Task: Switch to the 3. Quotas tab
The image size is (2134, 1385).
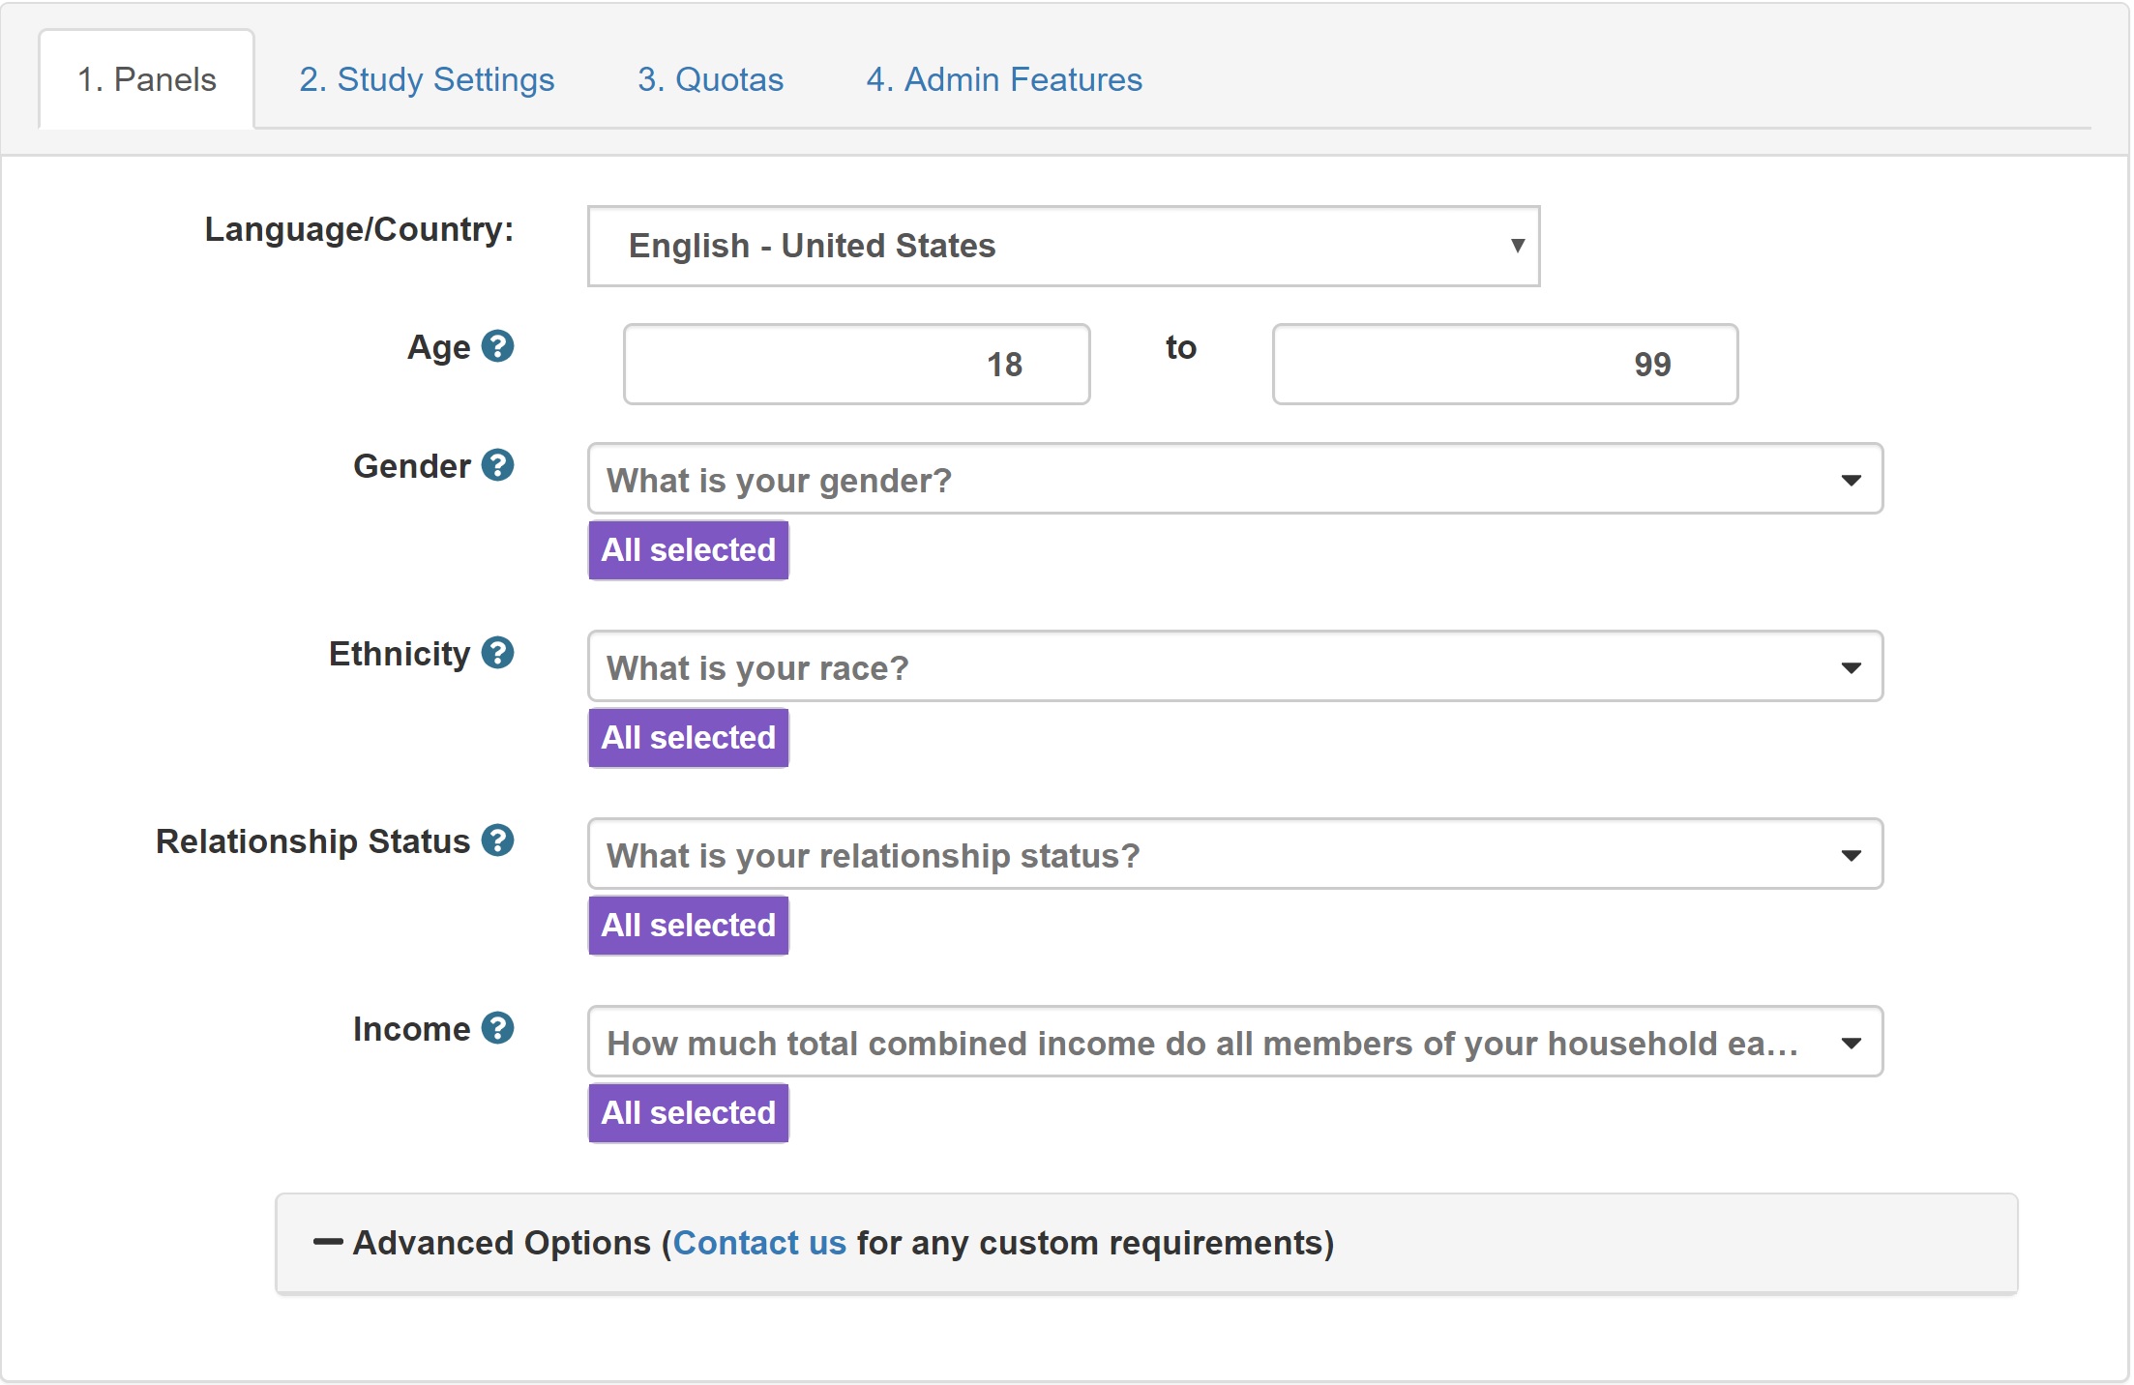Action: coord(710,79)
